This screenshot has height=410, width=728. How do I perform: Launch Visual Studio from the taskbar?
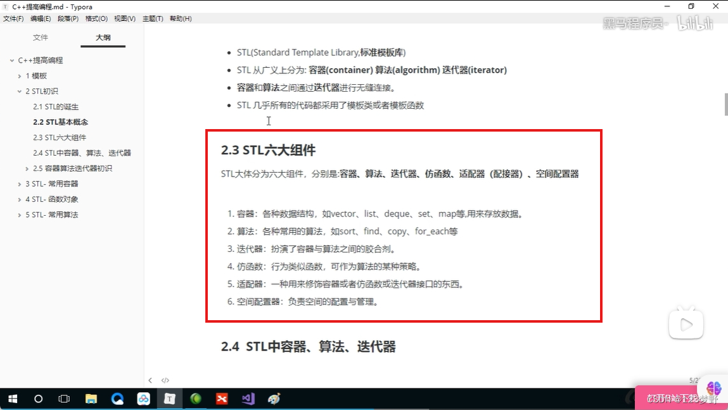(x=247, y=399)
